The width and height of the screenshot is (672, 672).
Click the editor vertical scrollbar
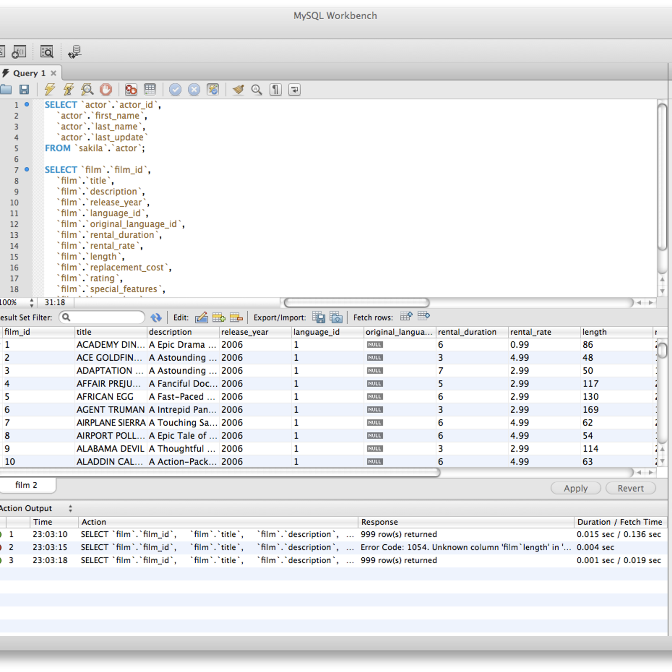click(x=662, y=176)
